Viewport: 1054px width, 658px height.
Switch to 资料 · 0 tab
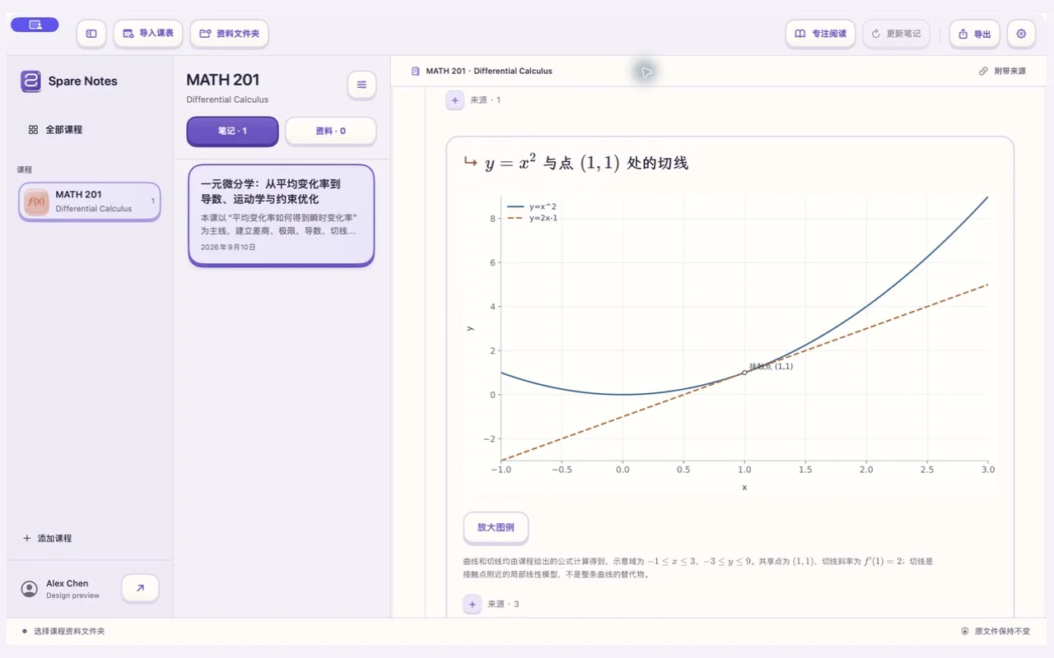click(x=331, y=131)
